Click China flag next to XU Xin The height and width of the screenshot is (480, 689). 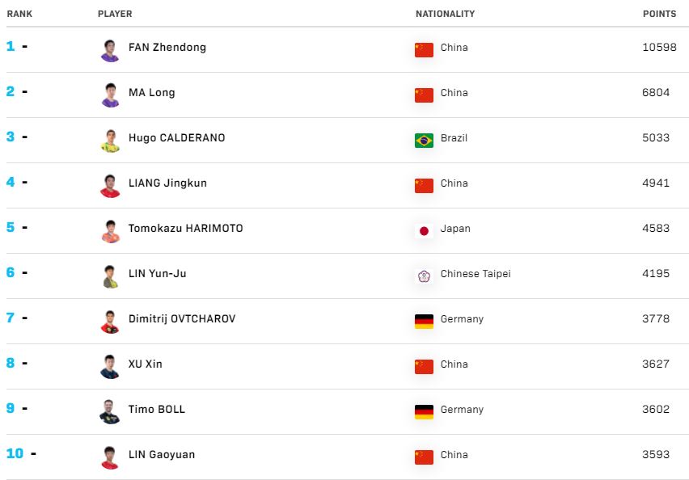coord(424,366)
